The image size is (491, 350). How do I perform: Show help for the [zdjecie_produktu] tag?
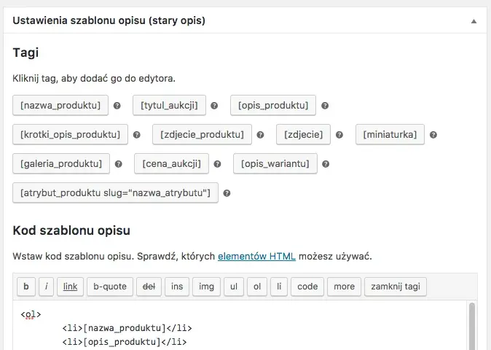coord(260,135)
